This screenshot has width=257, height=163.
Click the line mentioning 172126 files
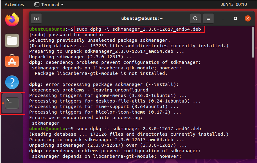[129, 134]
